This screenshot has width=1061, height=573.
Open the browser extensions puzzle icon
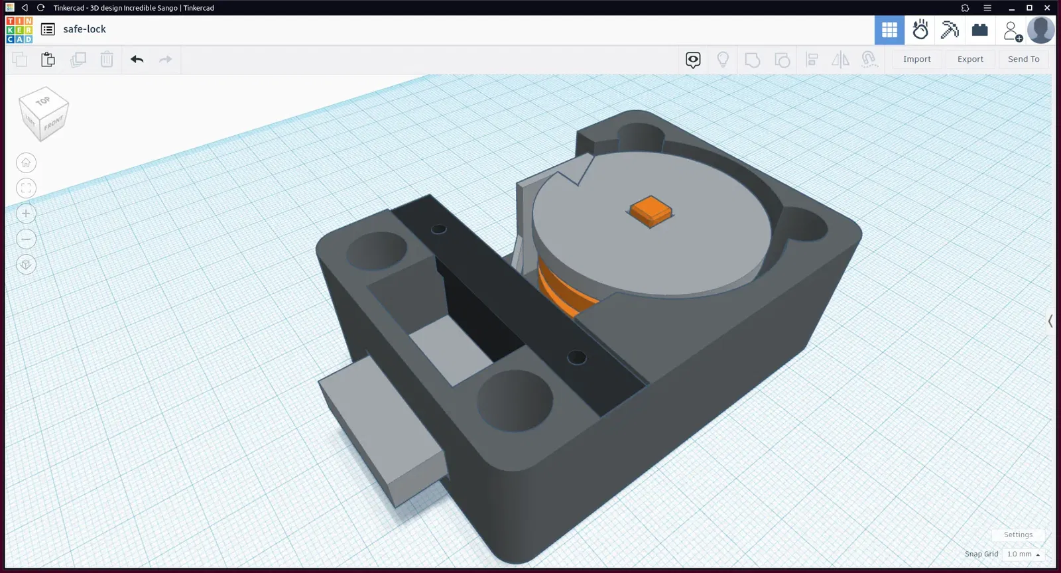(965, 8)
